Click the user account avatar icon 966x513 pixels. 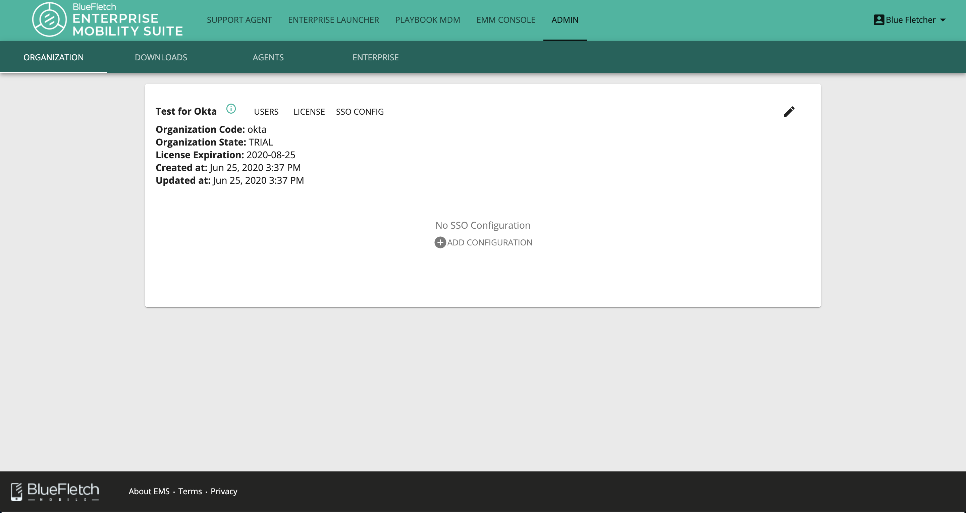(x=879, y=20)
